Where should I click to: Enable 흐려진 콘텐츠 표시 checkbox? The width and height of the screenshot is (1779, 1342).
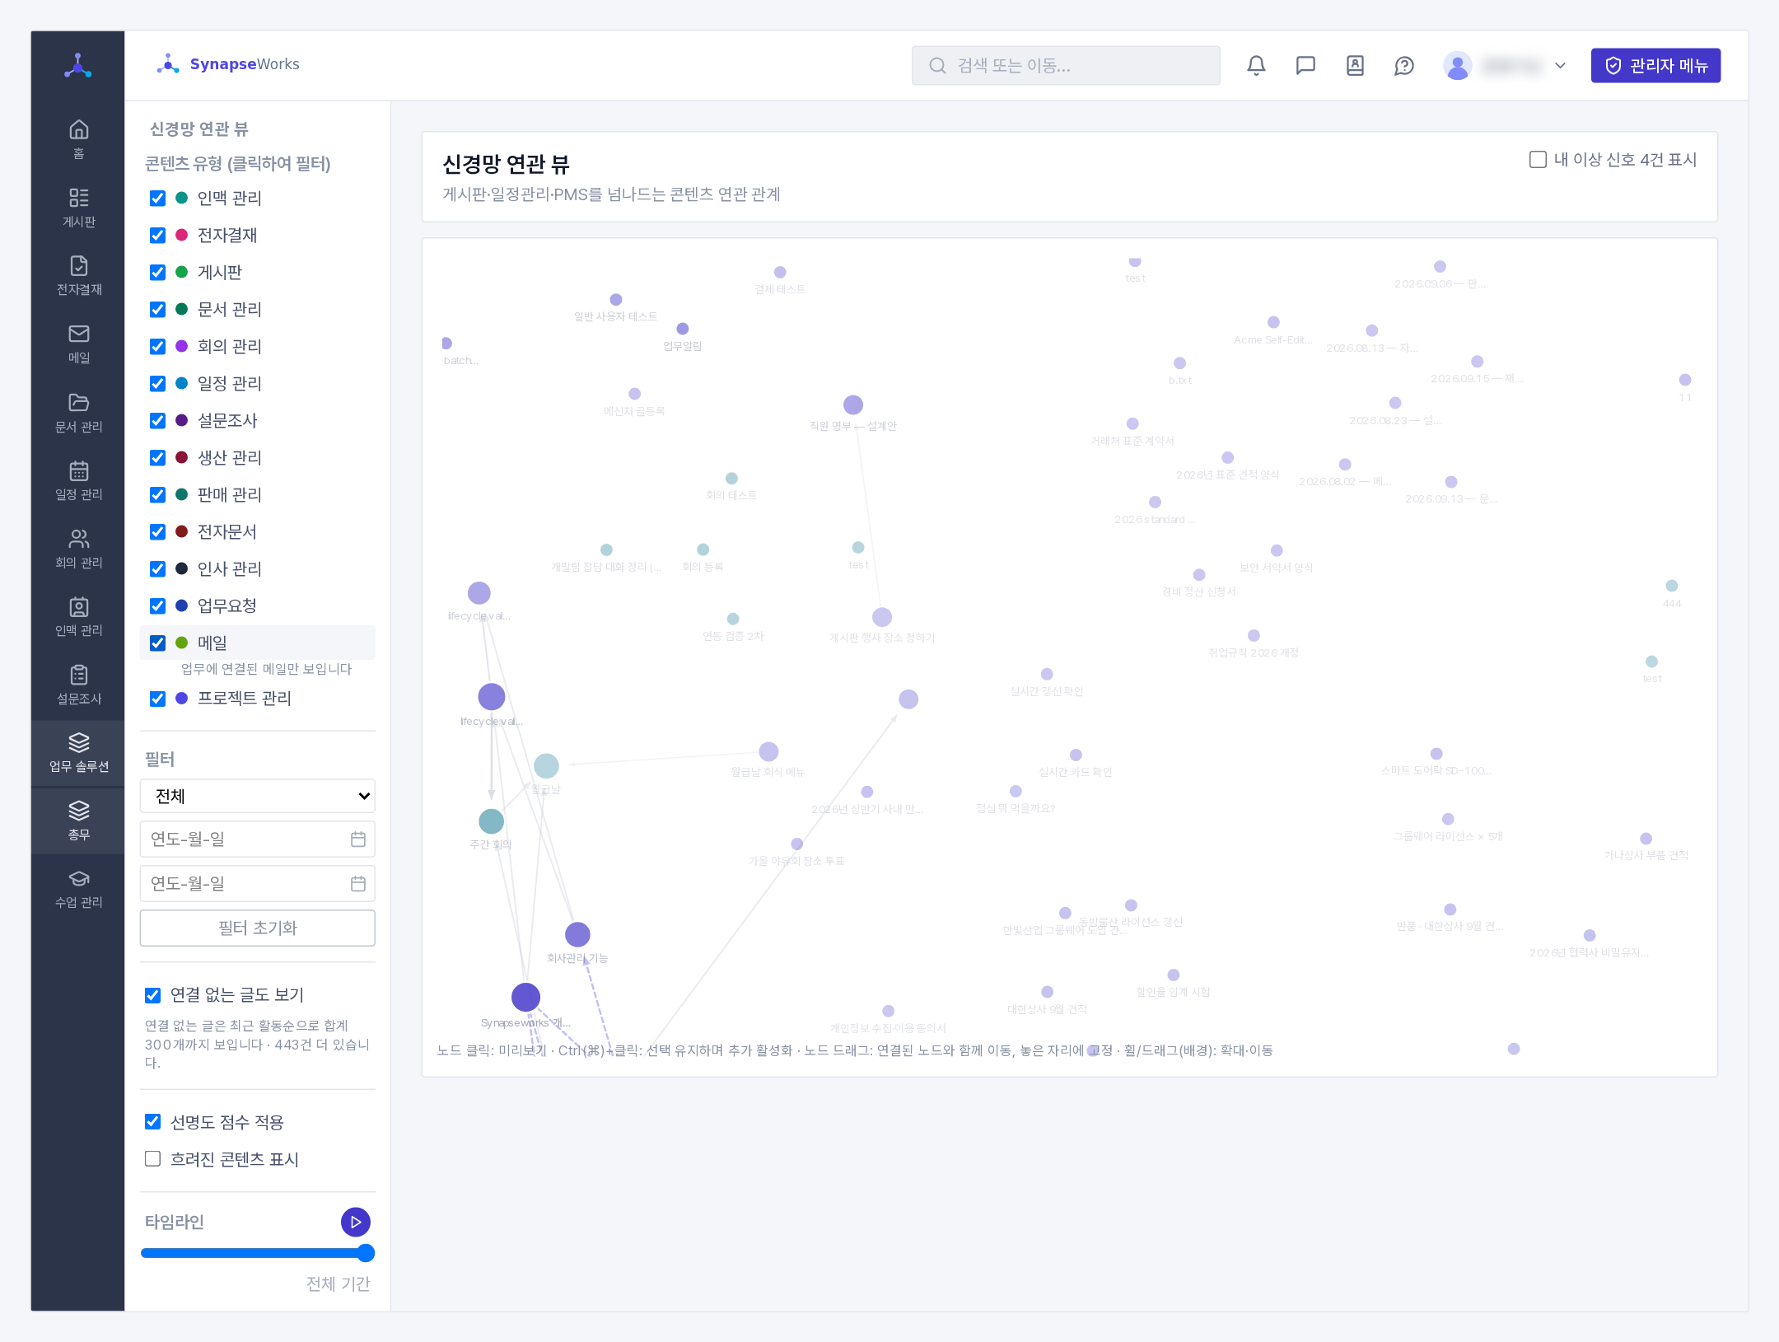(x=152, y=1159)
